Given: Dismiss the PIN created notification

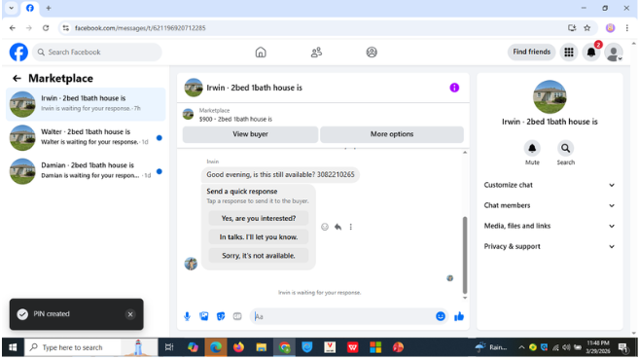Looking at the screenshot, I should 130,314.
